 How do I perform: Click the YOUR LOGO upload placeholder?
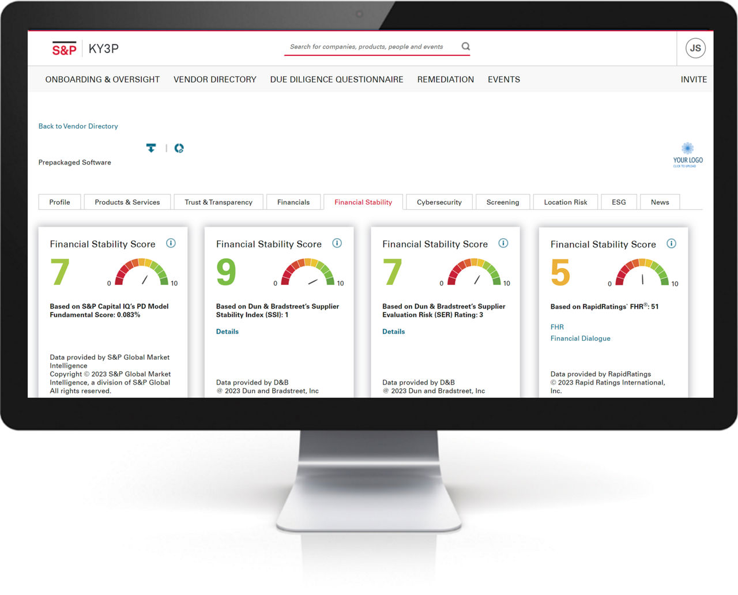pyautogui.click(x=688, y=155)
